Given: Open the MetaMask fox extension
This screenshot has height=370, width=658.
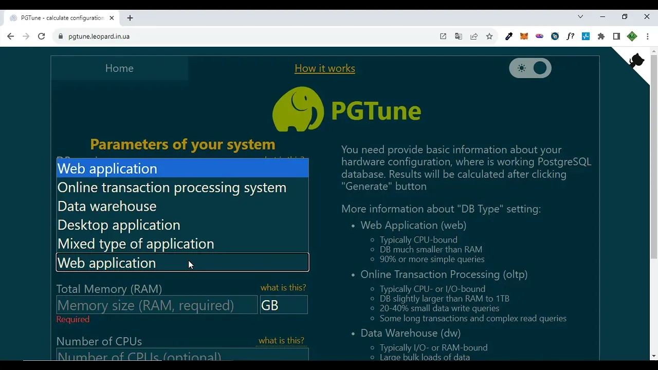Looking at the screenshot, I should coord(524,36).
